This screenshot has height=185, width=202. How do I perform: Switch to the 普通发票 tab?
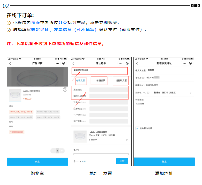100,80
